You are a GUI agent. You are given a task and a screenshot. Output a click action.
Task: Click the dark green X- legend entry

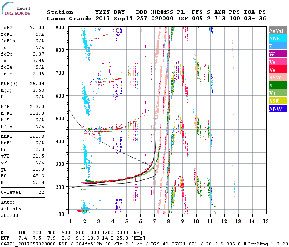point(276,86)
